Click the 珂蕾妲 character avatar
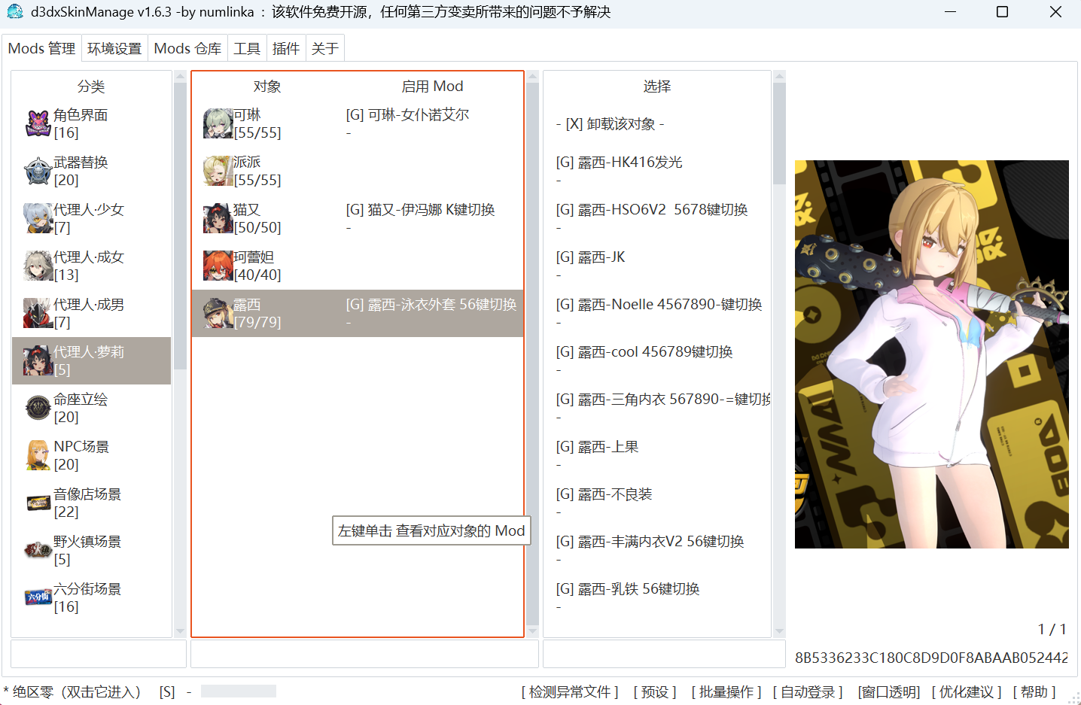Screen dimensions: 1081x705 point(218,266)
